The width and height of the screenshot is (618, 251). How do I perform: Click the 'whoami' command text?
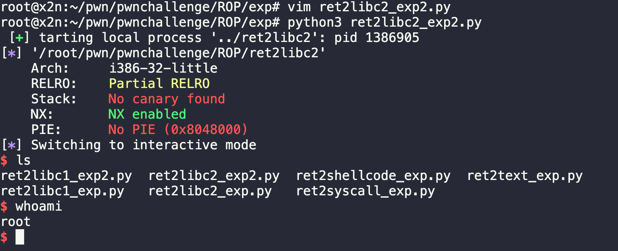pyautogui.click(x=39, y=207)
